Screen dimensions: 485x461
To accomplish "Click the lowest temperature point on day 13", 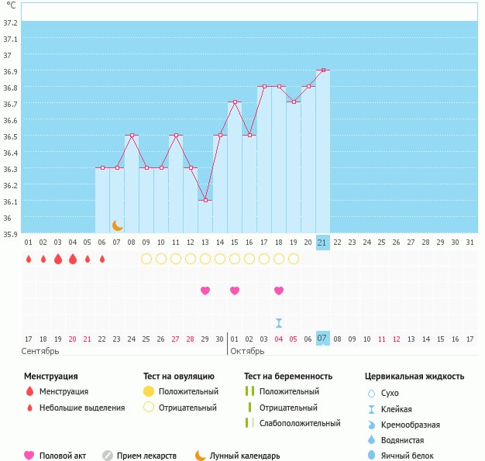I will pyautogui.click(x=205, y=201).
